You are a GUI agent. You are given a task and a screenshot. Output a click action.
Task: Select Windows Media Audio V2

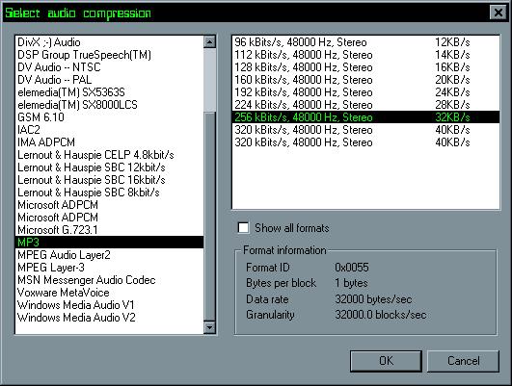pyautogui.click(x=109, y=318)
